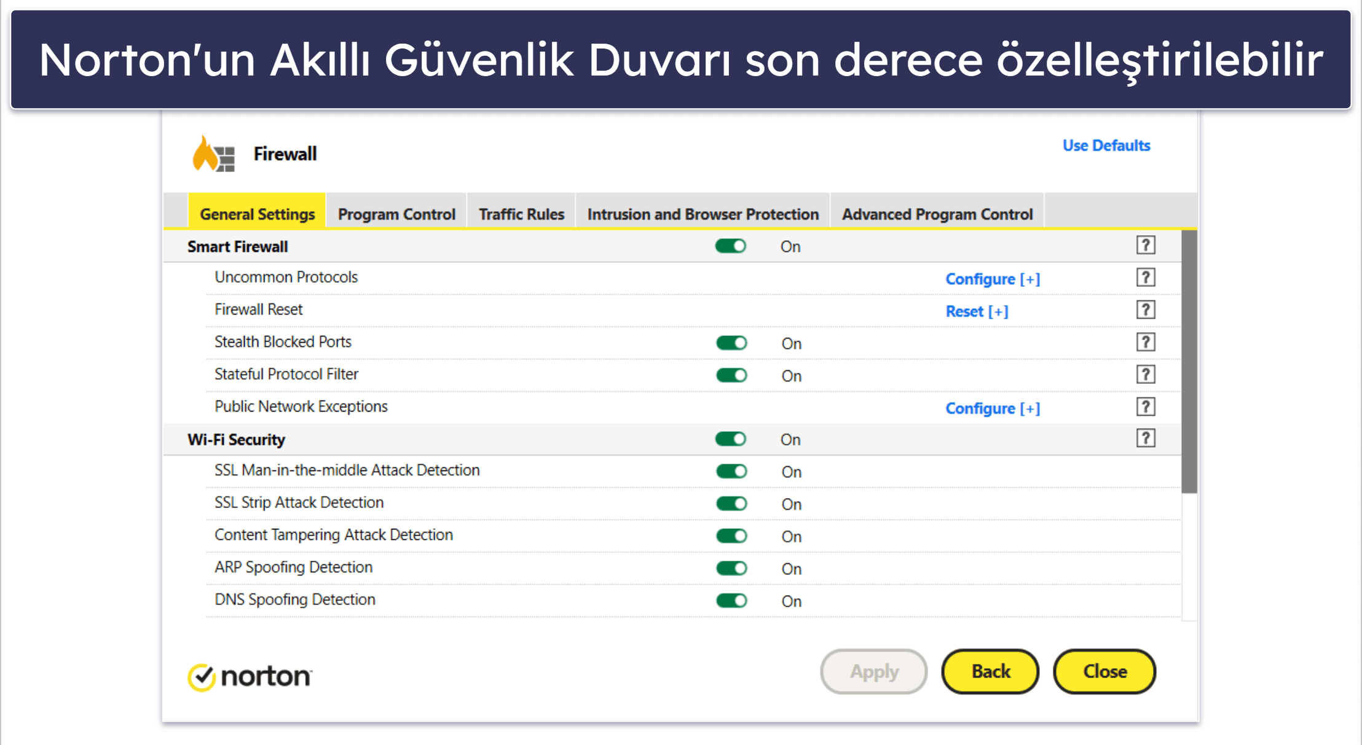Viewport: 1362px width, 745px height.
Task: Open help for Smart Firewall
Action: pyautogui.click(x=1145, y=245)
